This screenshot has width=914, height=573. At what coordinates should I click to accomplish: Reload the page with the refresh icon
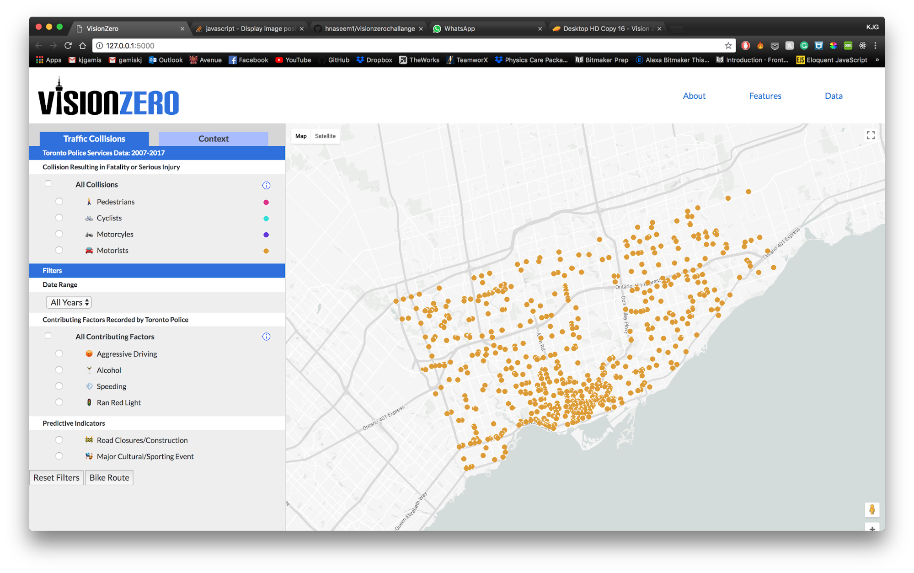(68, 45)
